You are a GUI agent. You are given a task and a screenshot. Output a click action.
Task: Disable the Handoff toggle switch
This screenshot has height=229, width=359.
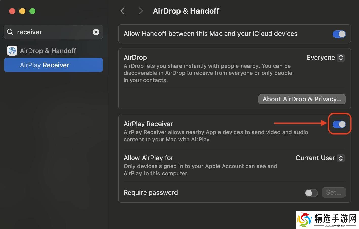click(339, 34)
